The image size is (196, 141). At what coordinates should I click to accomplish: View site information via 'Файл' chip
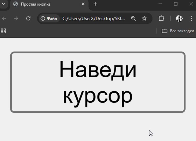pos(49,18)
